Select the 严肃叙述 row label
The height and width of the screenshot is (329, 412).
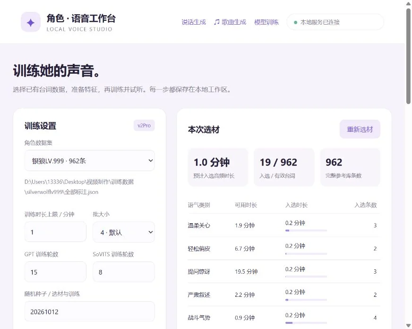point(199,294)
